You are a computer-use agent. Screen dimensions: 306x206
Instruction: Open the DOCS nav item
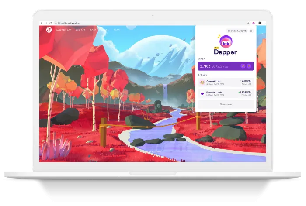click(x=93, y=30)
